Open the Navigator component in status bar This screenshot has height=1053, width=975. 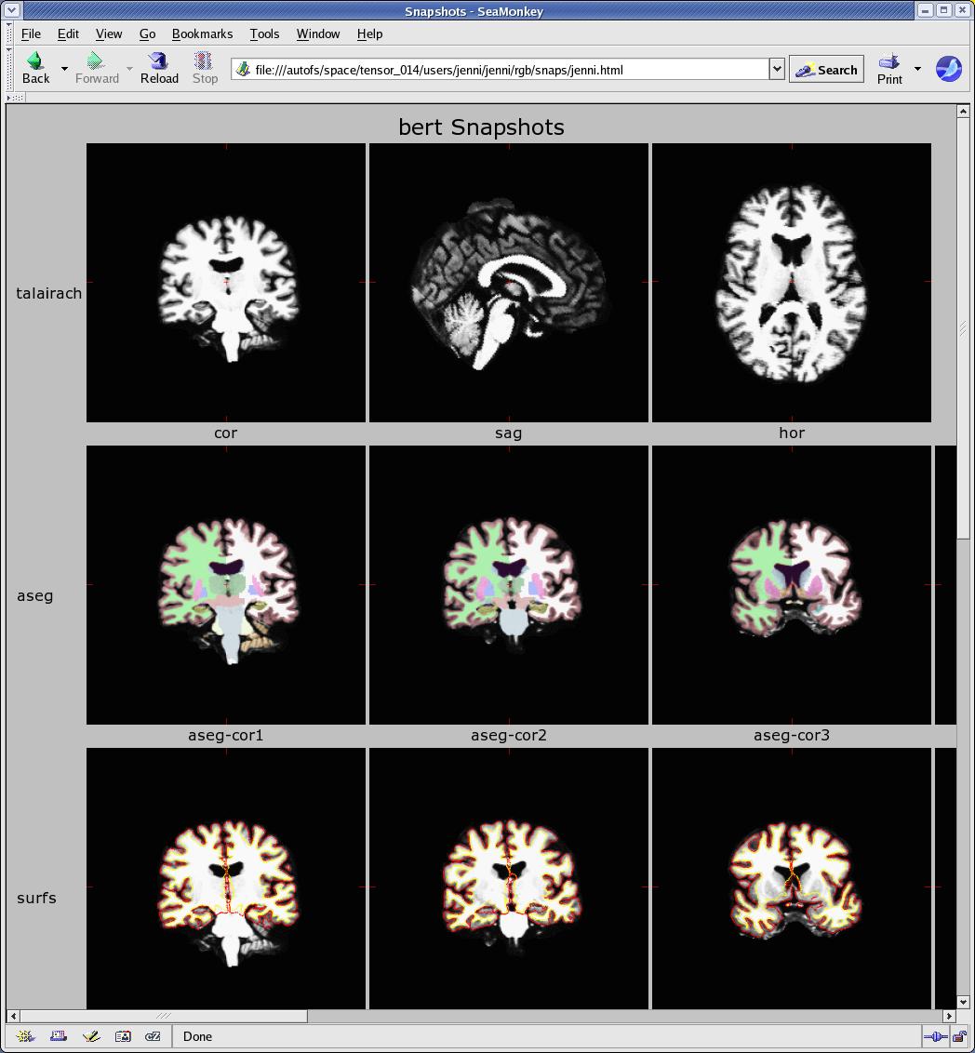point(25,1036)
